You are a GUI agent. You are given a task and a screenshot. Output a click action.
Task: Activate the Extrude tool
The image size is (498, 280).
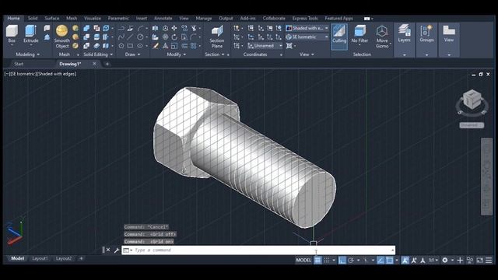[x=31, y=34]
